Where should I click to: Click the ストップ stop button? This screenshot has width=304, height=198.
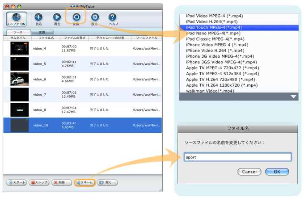39,182
